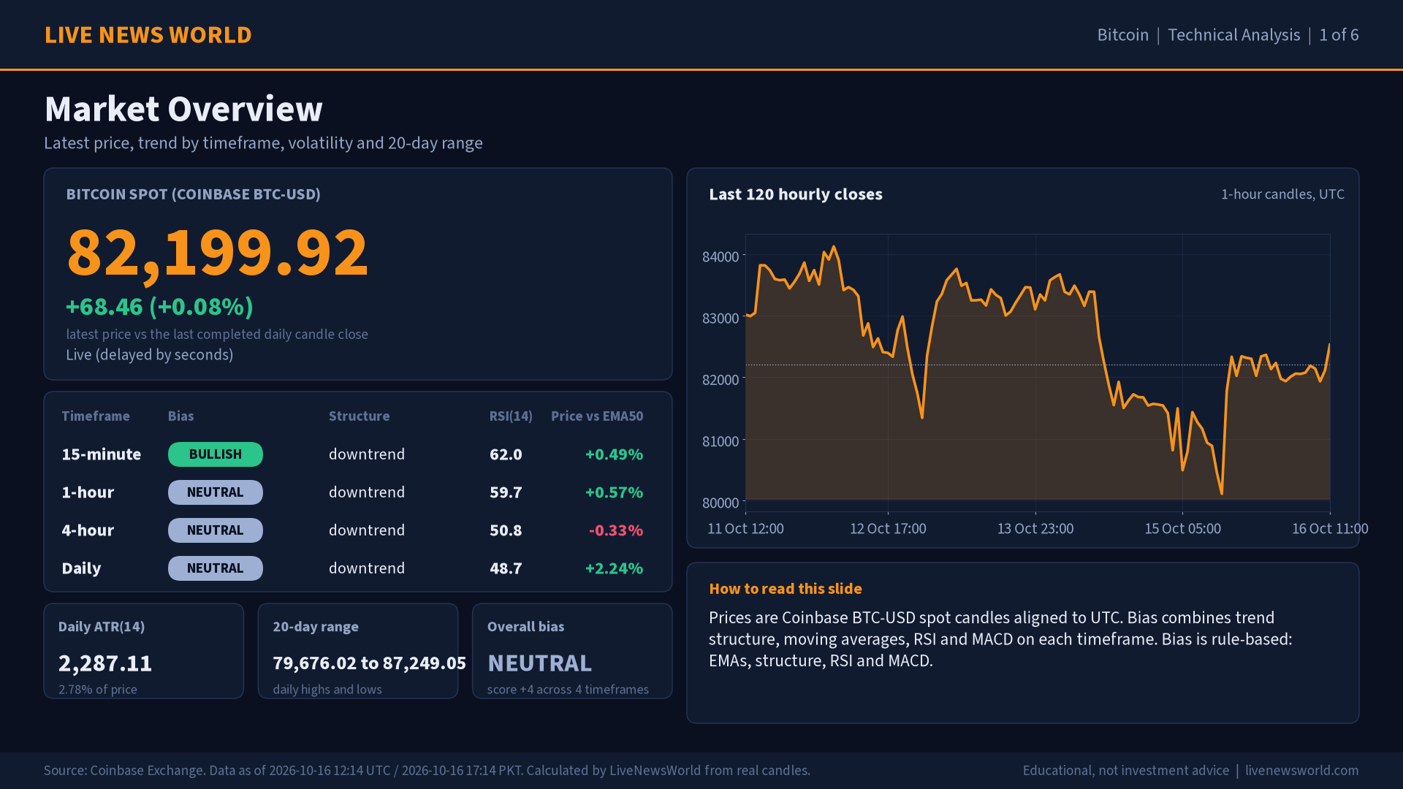This screenshot has width=1403, height=789.
Task: Click the LIVE NEWS WORLD logo text
Action: point(148,35)
